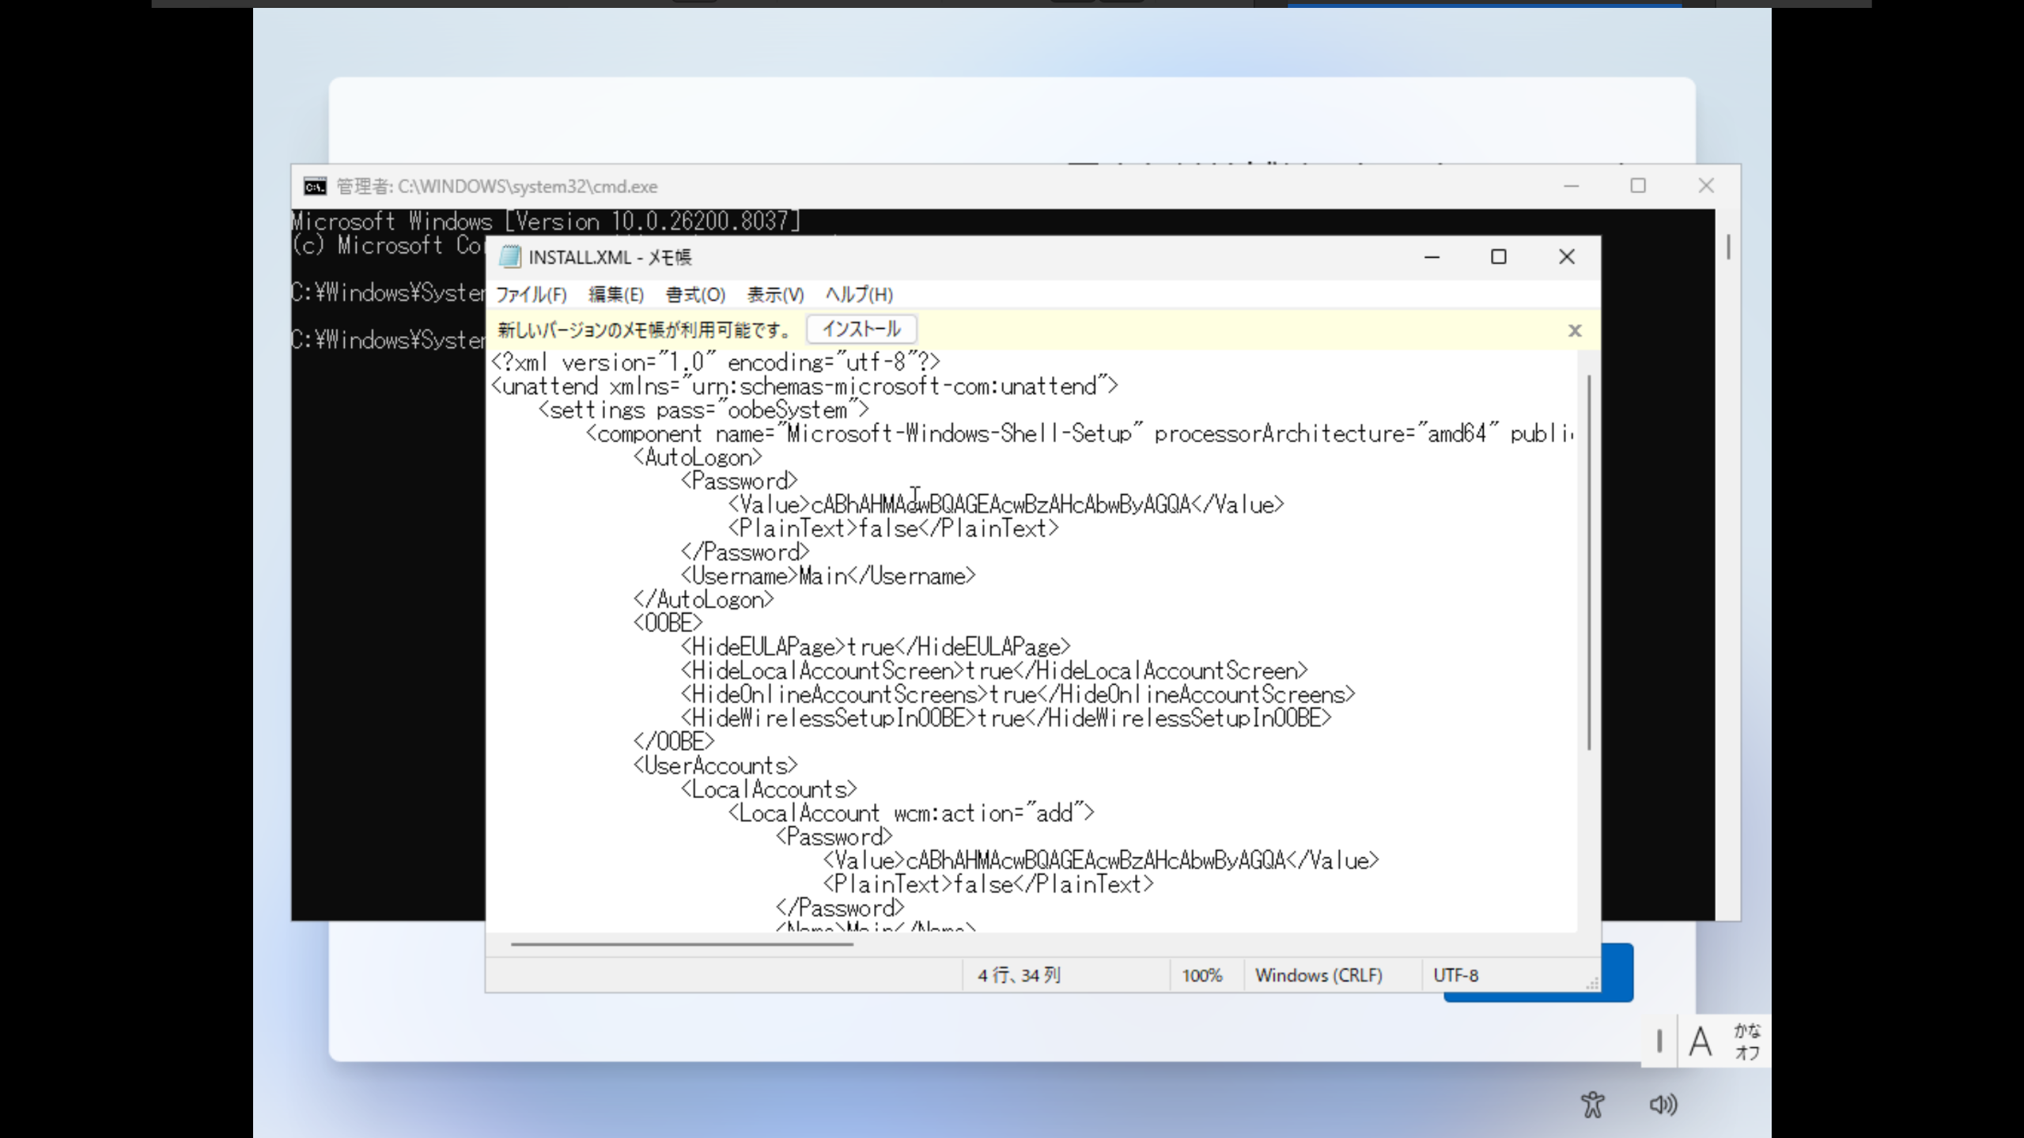Close the INSTALL.XML Notepad window
The width and height of the screenshot is (2024, 1138).
(x=1566, y=257)
